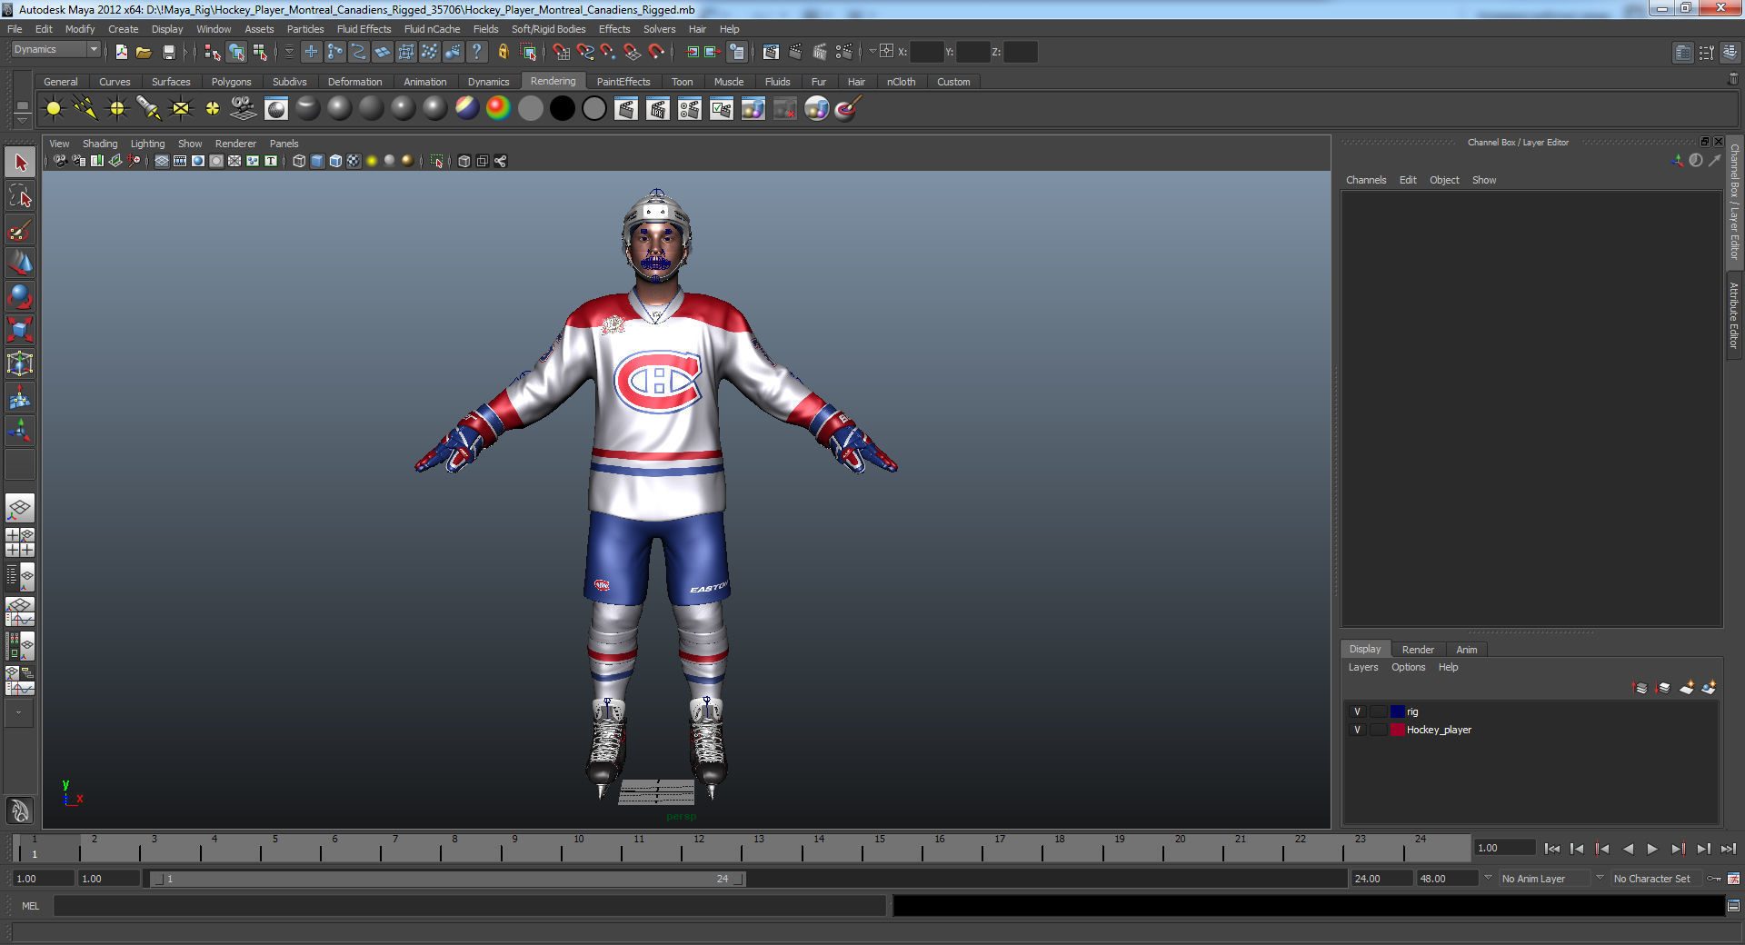
Task: Open the Dynamics menu set dropdown
Action: (x=55, y=50)
